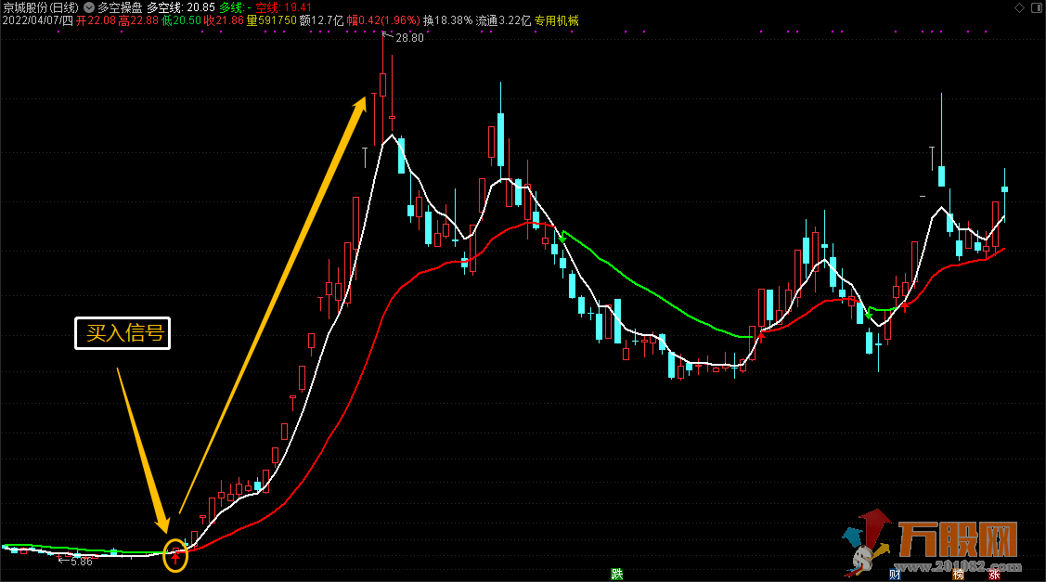Image resolution: width=1046 pixels, height=582 pixels.
Task: Open the red 涨 marker at chart bottom
Action: coord(994,575)
